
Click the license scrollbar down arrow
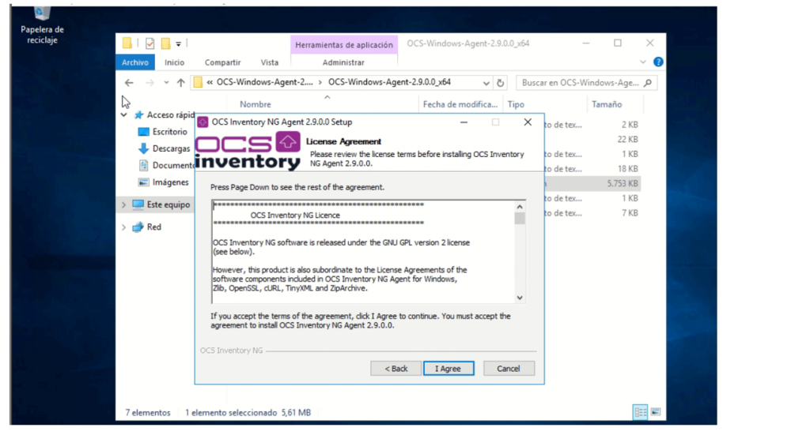(x=520, y=298)
